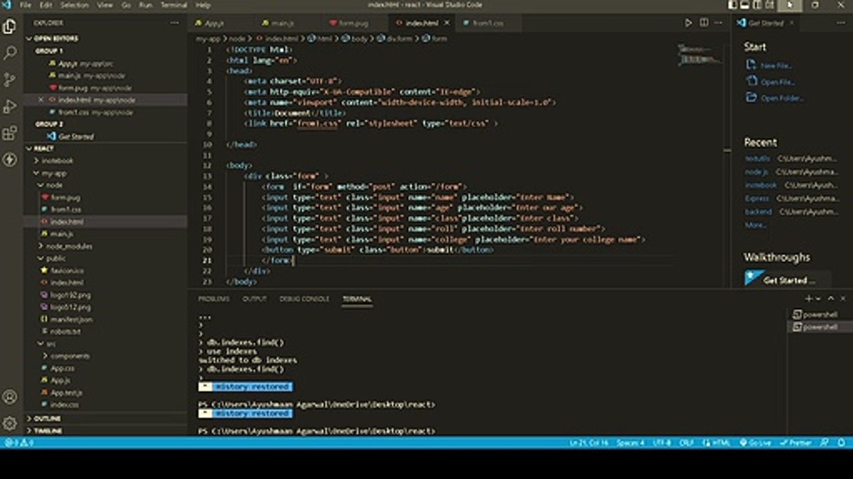
Task: Open the More link under Recent
Action: point(755,225)
